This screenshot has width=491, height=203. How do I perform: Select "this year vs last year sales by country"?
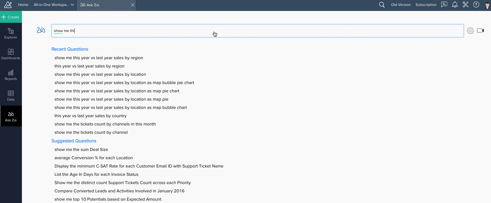click(x=90, y=116)
